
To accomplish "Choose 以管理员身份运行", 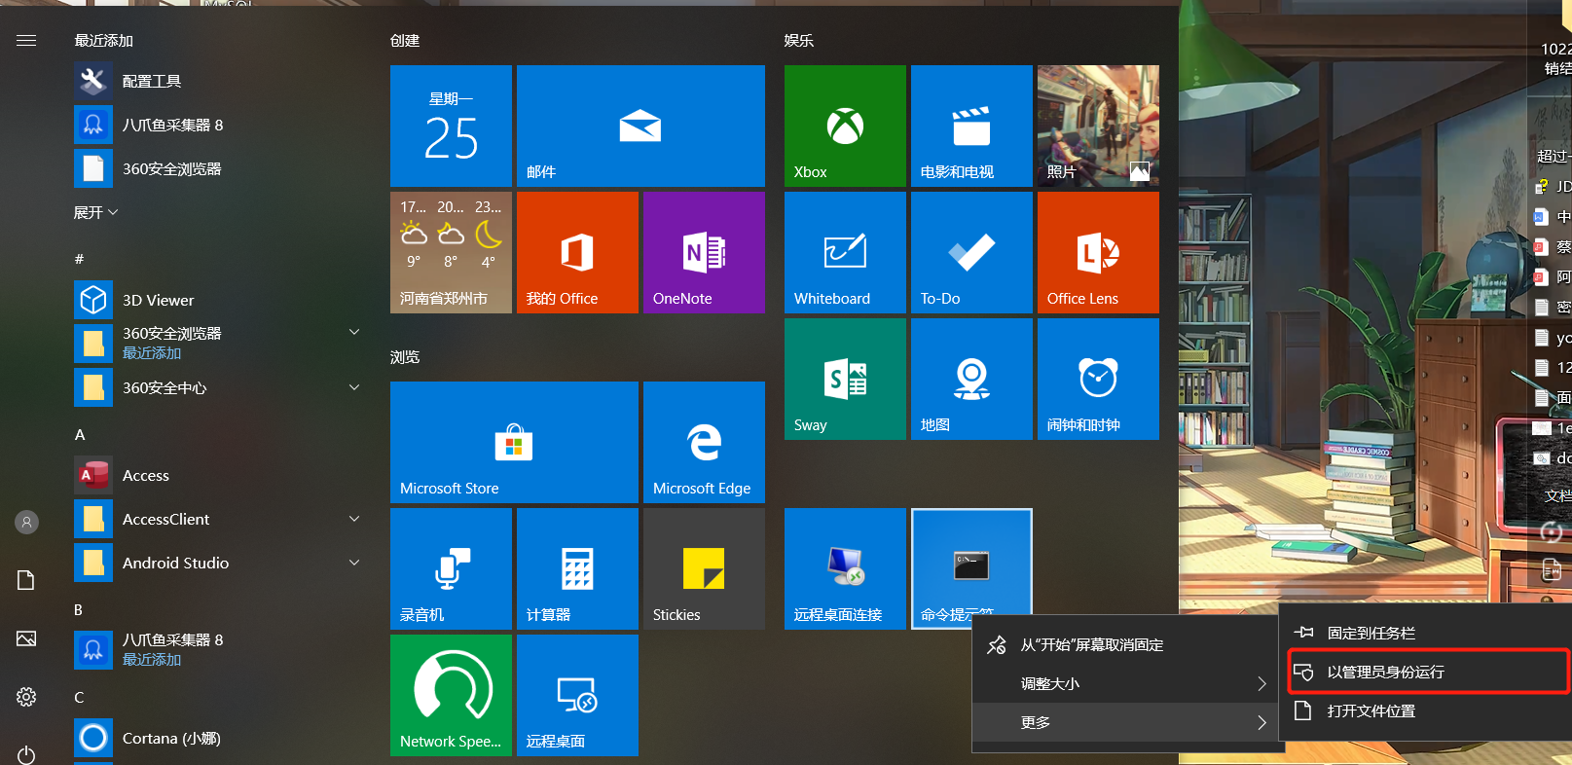I will tap(1425, 672).
